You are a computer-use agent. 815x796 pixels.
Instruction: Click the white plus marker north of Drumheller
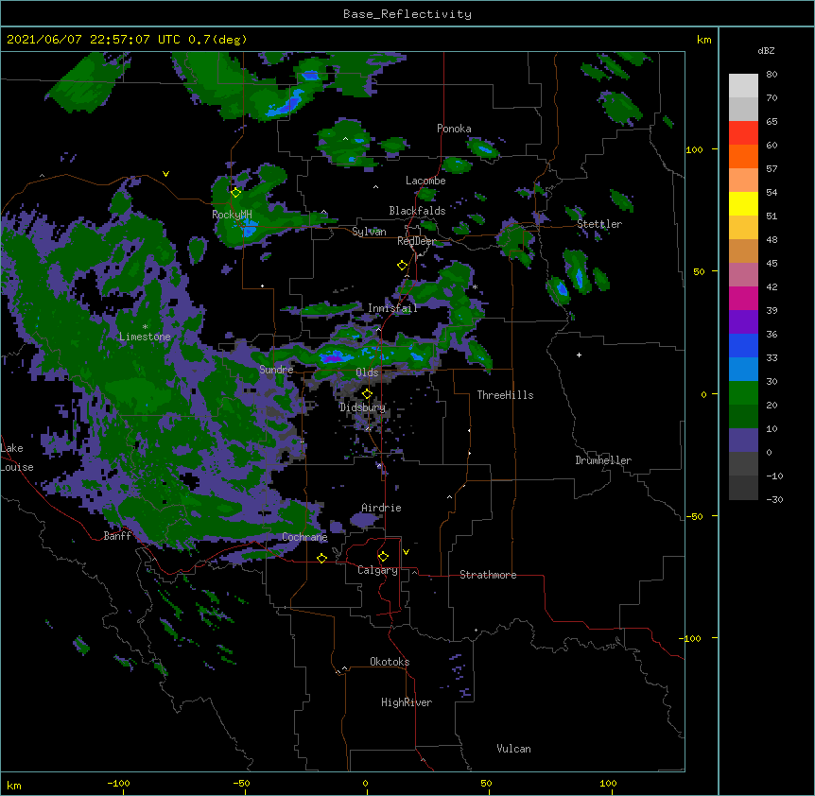(x=579, y=355)
